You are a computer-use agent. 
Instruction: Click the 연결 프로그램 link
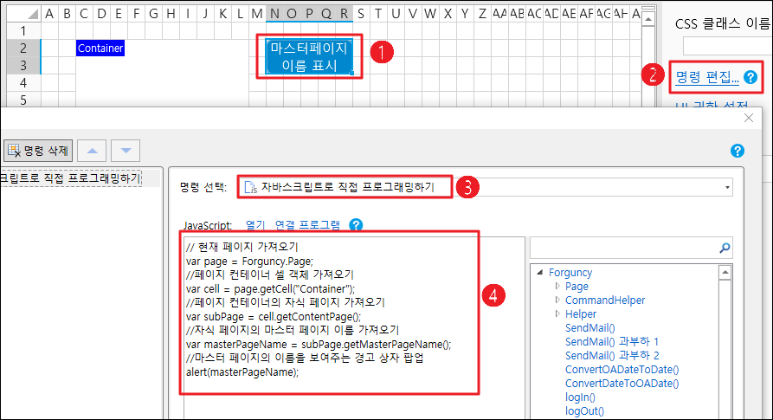click(x=307, y=225)
